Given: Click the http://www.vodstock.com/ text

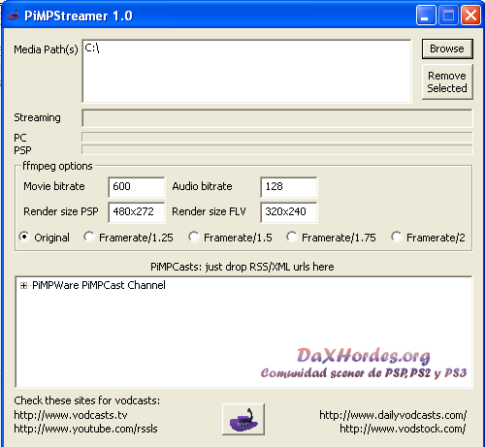Looking at the screenshot, I should tap(403, 429).
